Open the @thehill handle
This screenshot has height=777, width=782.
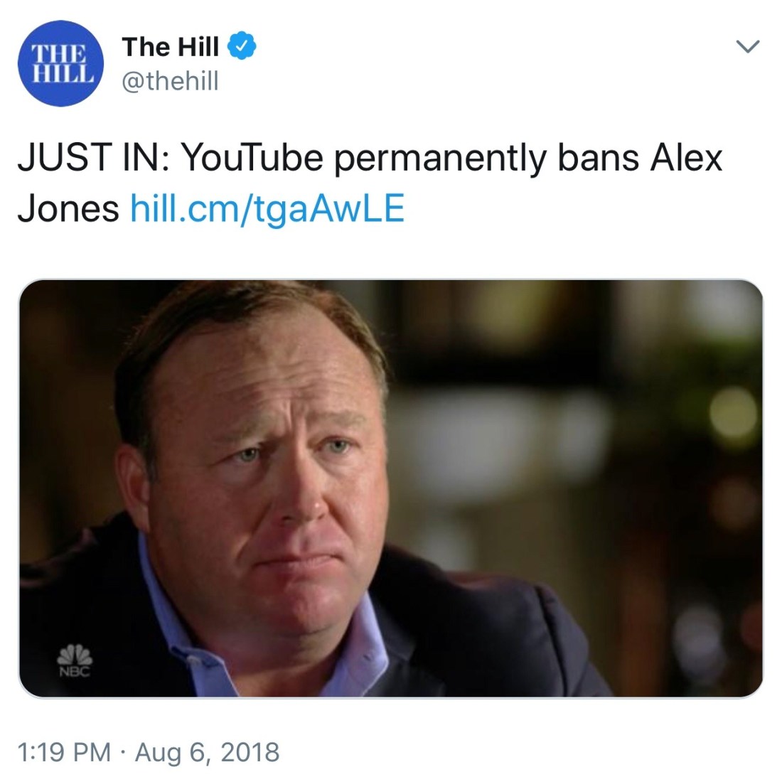171,81
